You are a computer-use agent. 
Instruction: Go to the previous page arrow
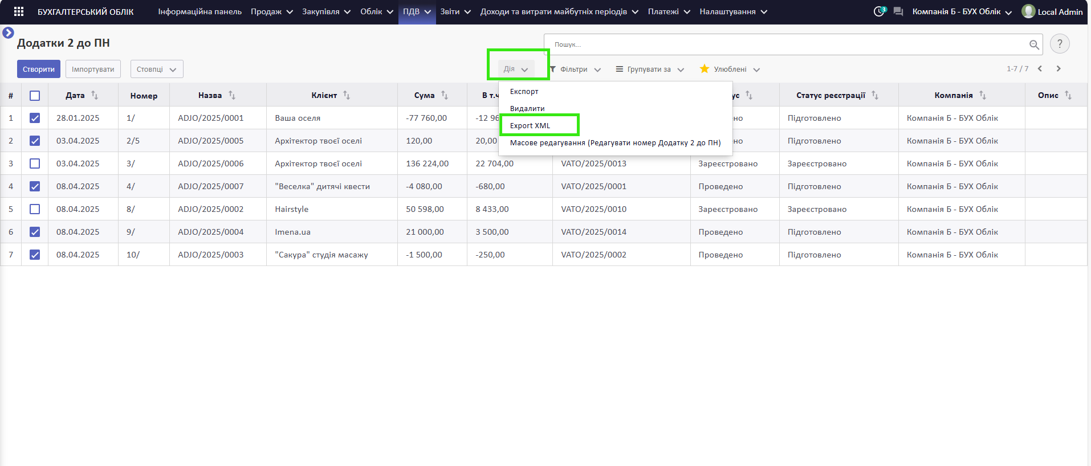[1040, 69]
